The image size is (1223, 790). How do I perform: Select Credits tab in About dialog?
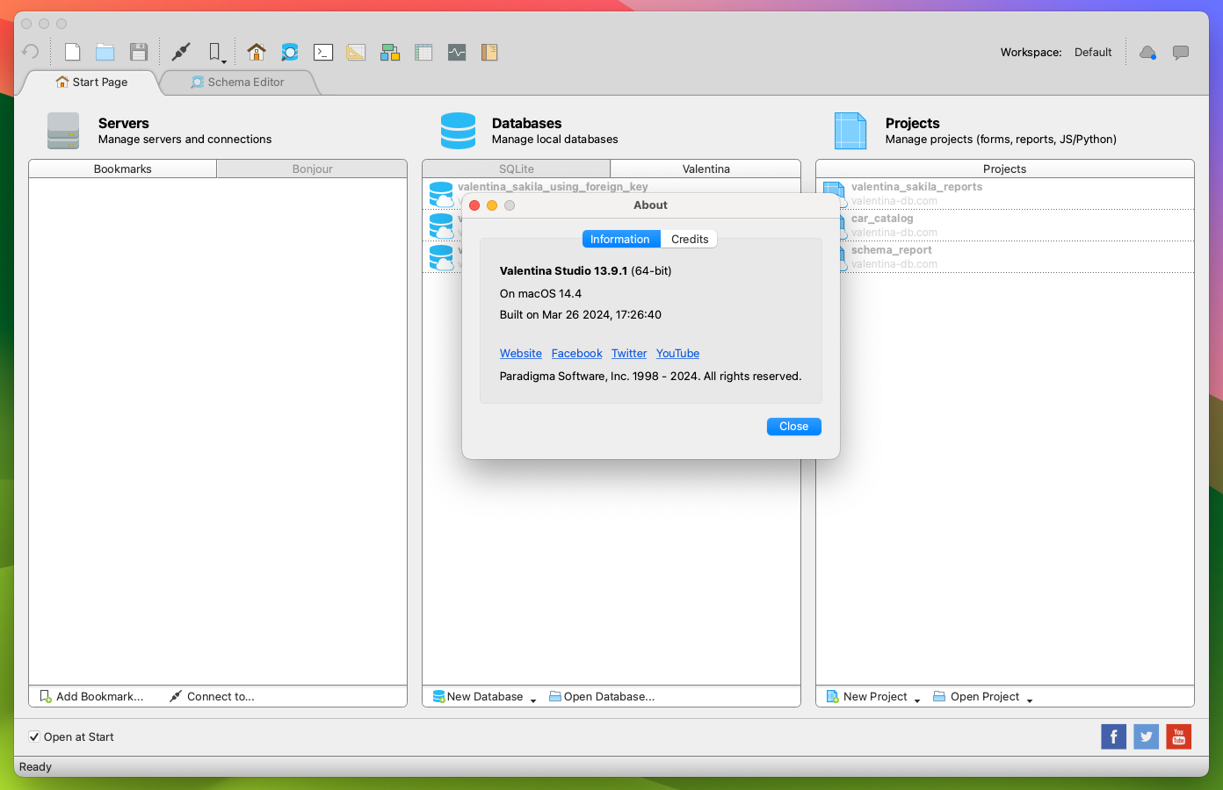point(690,239)
